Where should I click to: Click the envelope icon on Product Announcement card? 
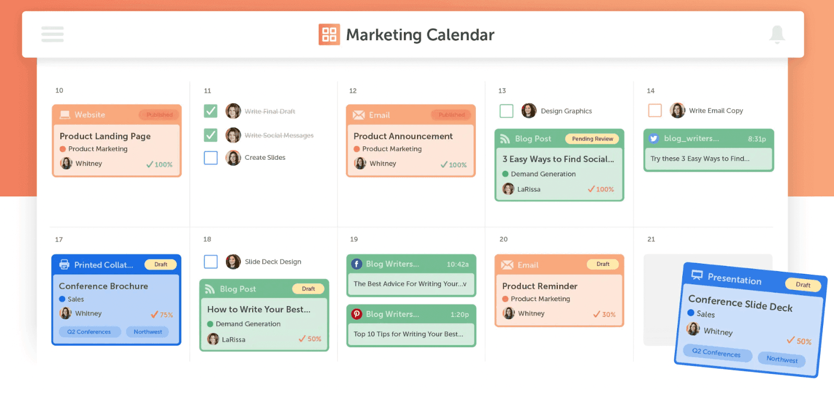coord(359,115)
